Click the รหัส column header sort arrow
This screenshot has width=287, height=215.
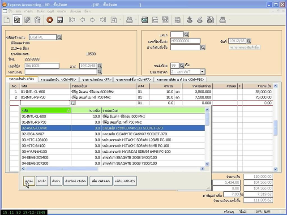pyautogui.click(x=68, y=110)
